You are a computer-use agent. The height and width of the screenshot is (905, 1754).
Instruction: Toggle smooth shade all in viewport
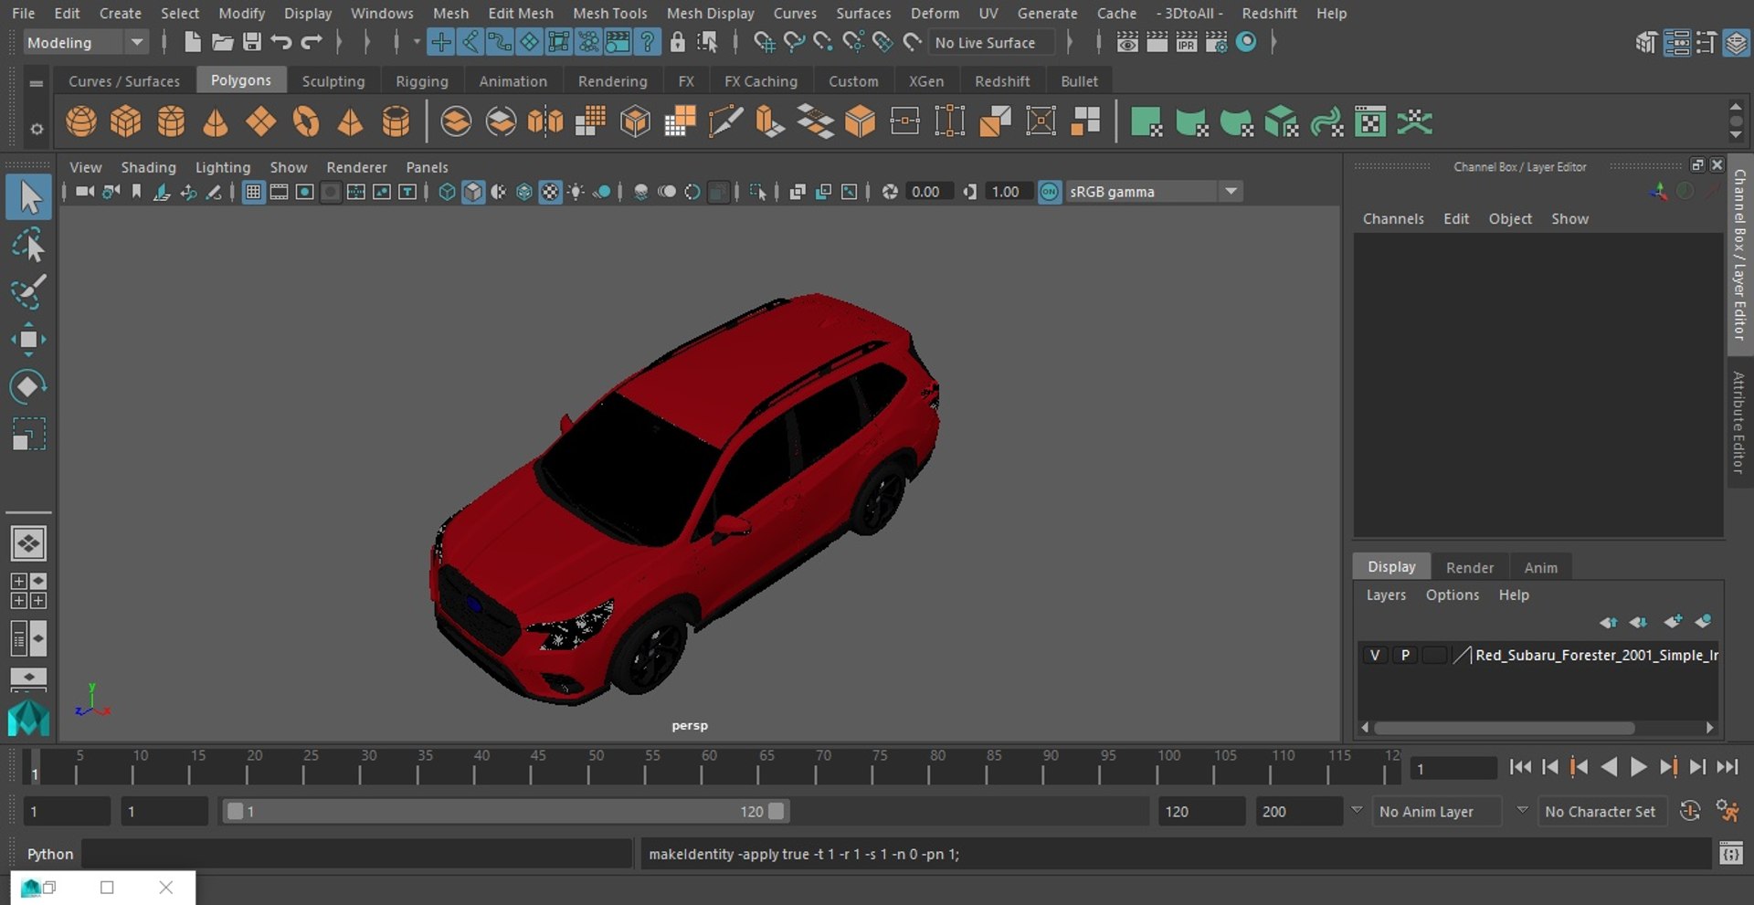tap(472, 192)
